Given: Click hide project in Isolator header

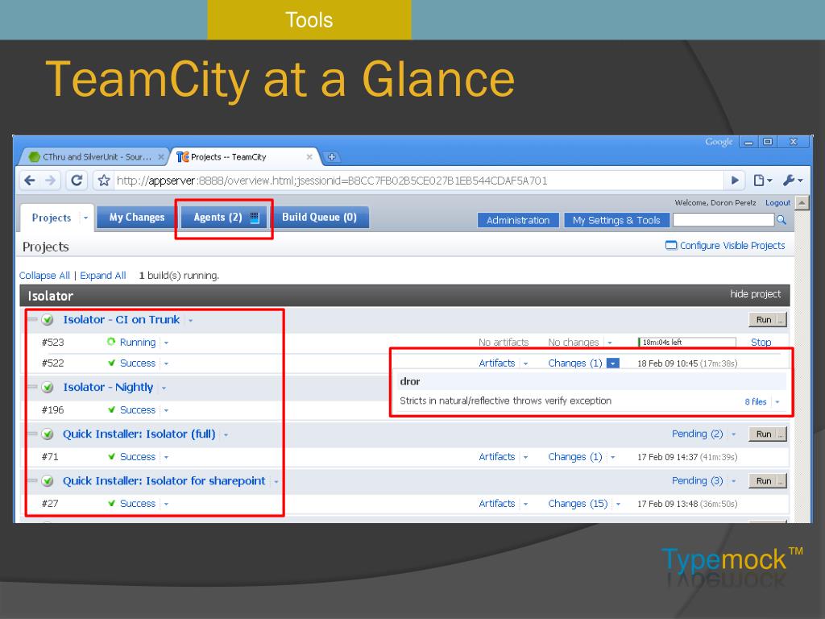Looking at the screenshot, I should point(755,294).
